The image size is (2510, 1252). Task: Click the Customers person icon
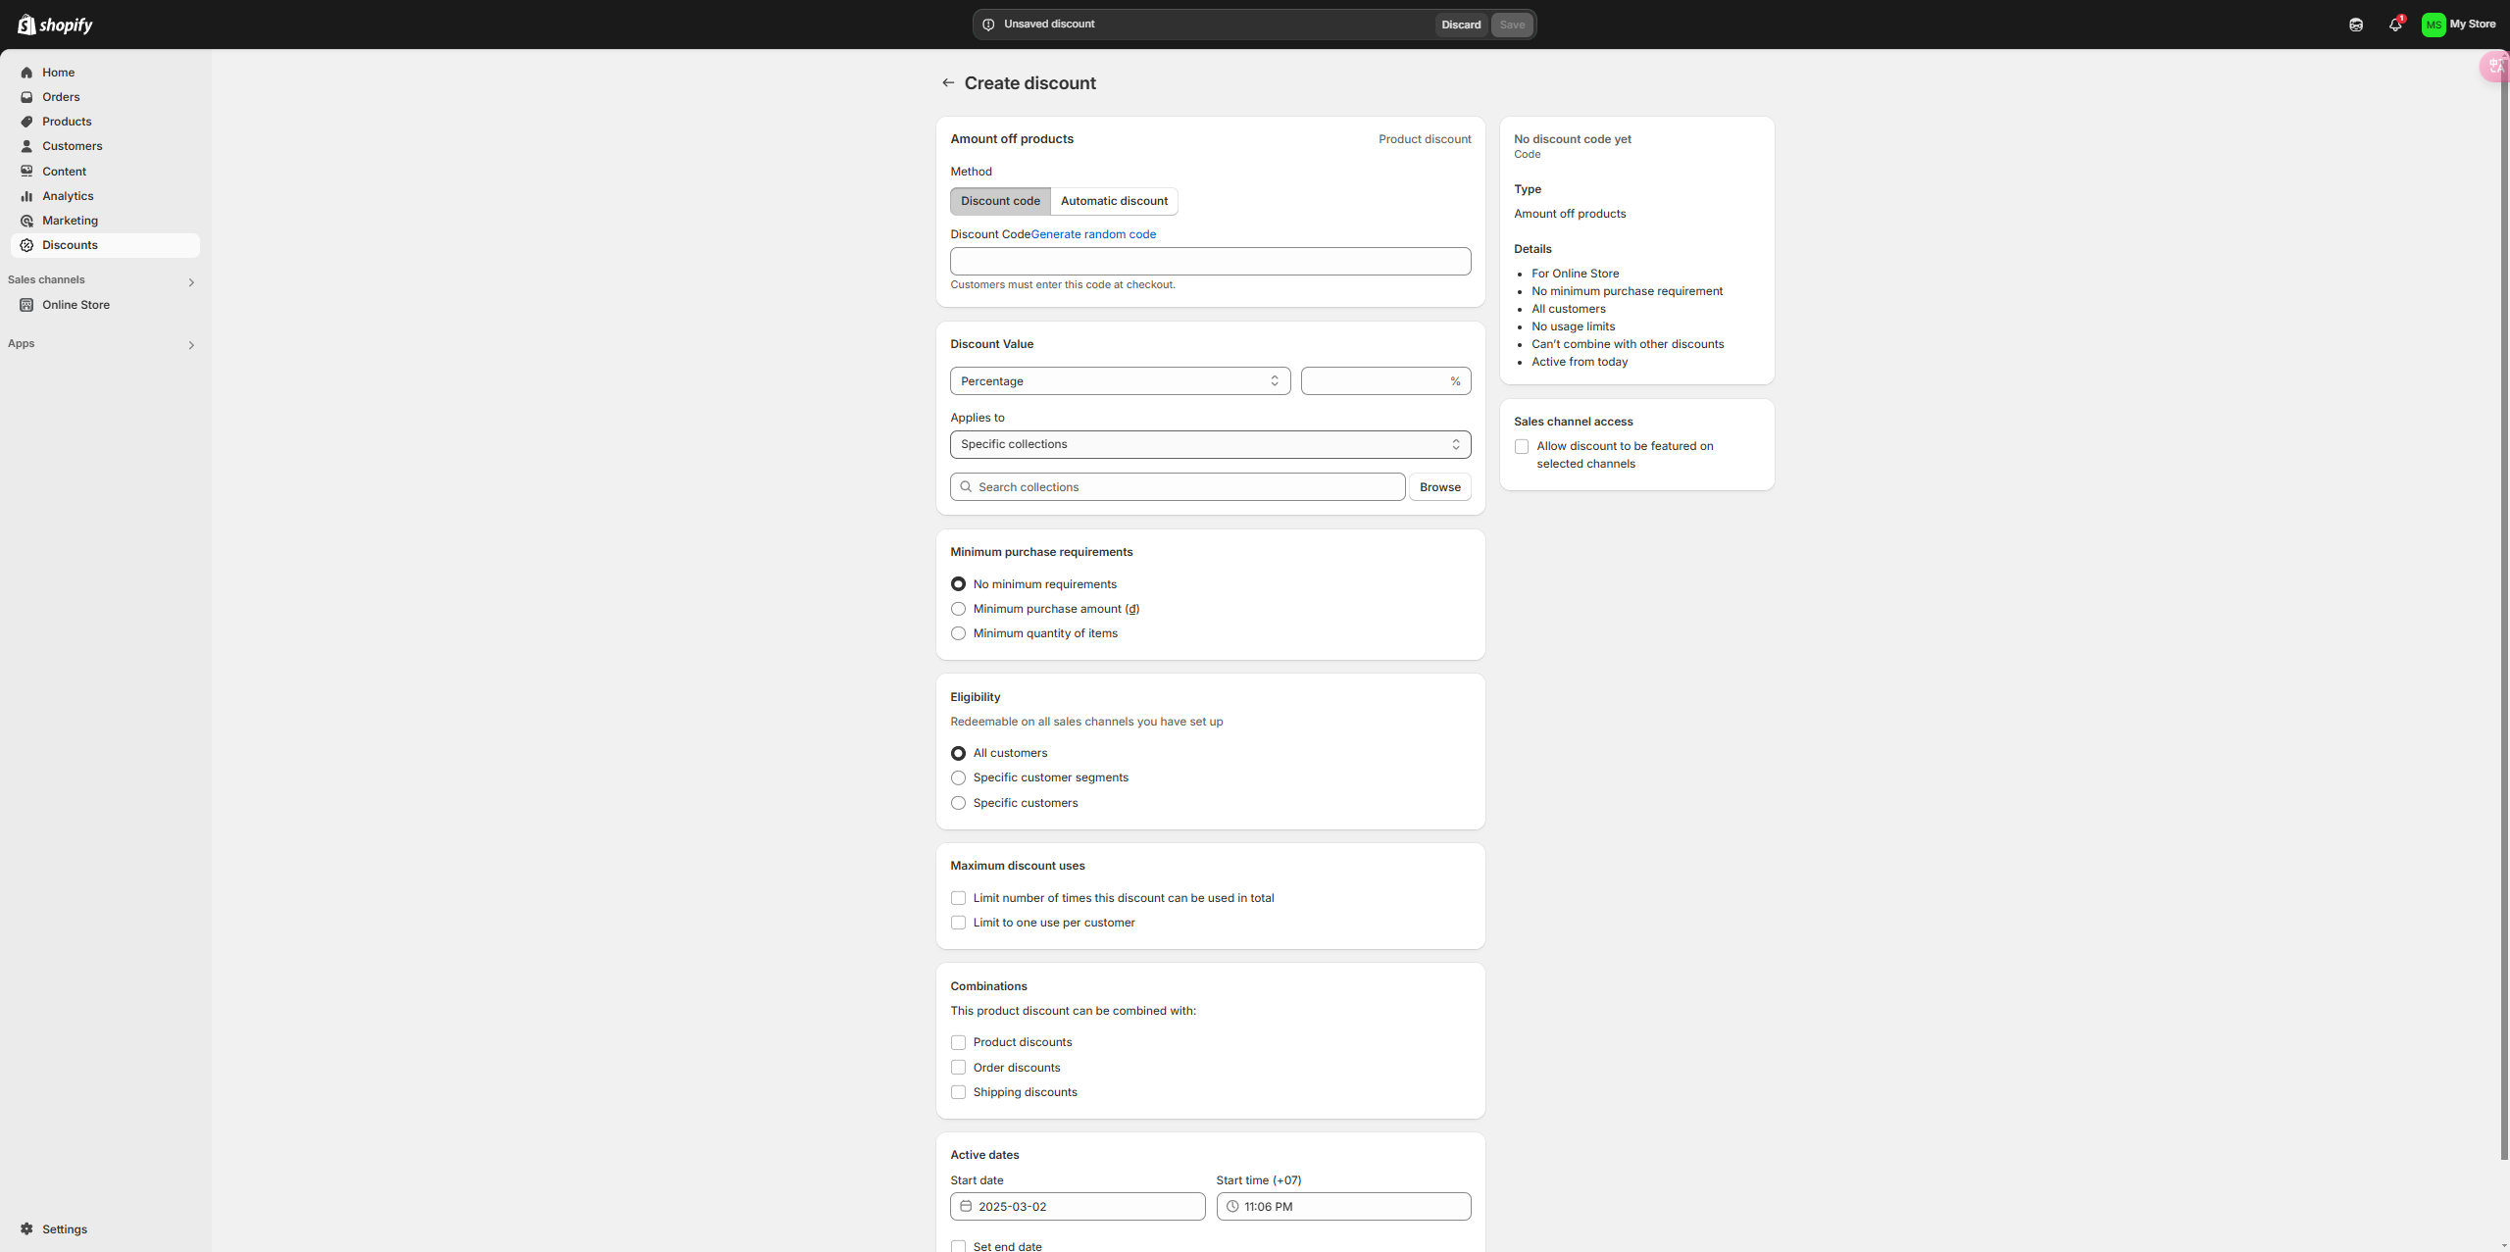tap(26, 146)
